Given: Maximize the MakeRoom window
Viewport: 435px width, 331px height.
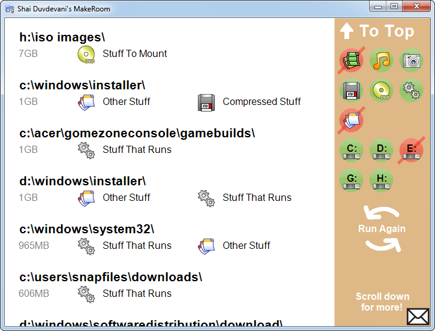Looking at the screenshot, I should (x=394, y=6).
